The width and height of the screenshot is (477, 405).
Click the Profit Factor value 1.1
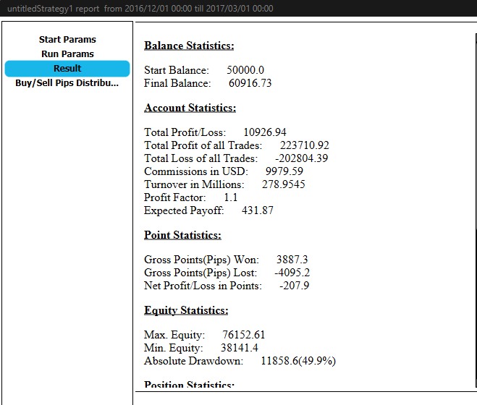click(231, 197)
